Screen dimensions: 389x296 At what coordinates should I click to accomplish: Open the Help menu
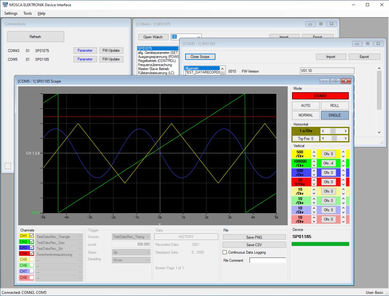[42, 13]
